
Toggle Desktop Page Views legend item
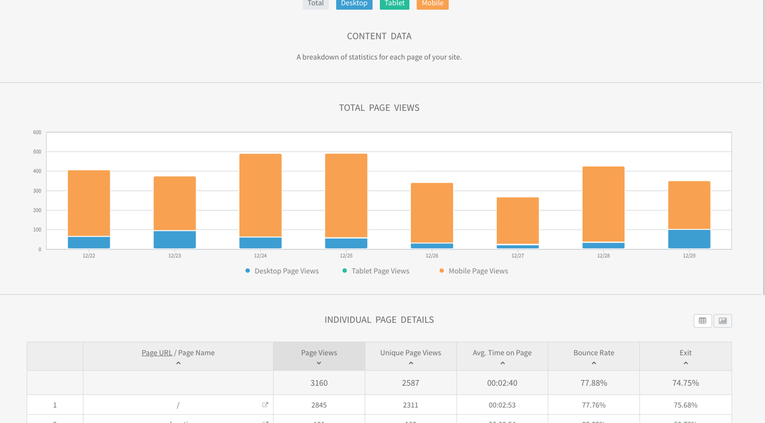(282, 271)
